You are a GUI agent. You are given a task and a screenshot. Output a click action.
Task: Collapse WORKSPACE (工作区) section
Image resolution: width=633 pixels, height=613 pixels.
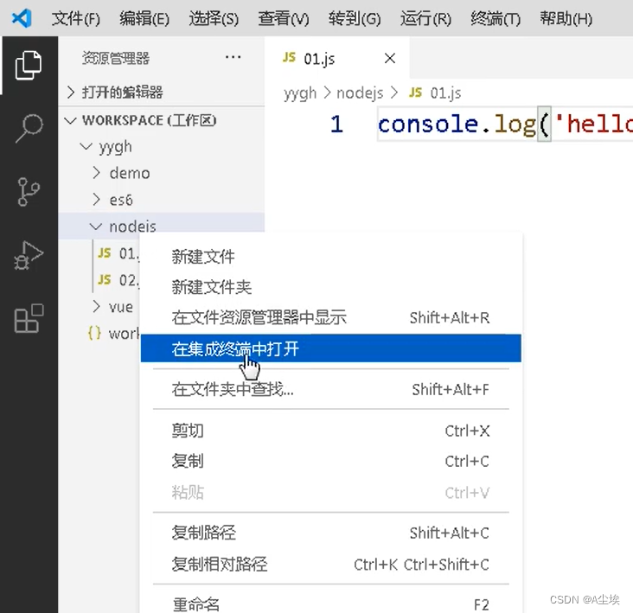pyautogui.click(x=162, y=120)
